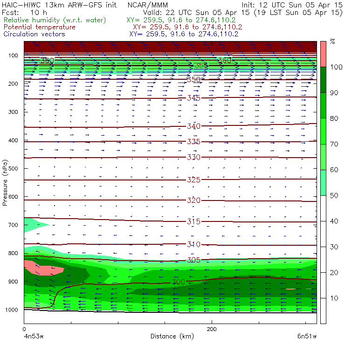
Task: Click the 300 hPa axis tick label
Action: click(x=13, y=112)
